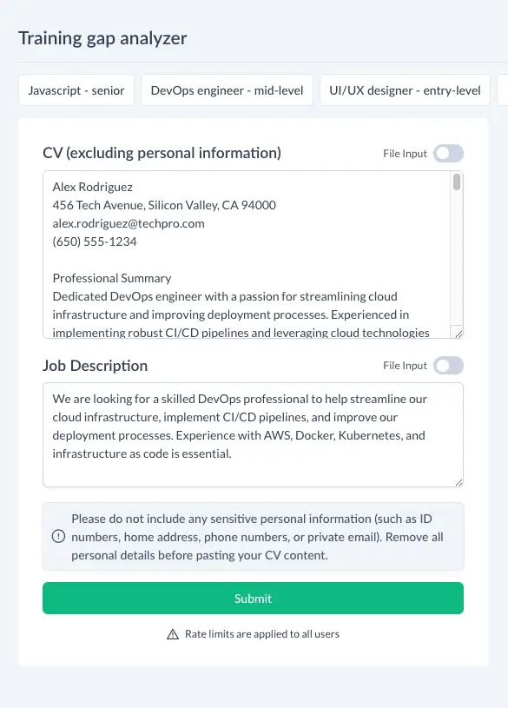Open the partially hidden fourth preset
This screenshot has height=708, width=508.
503,90
